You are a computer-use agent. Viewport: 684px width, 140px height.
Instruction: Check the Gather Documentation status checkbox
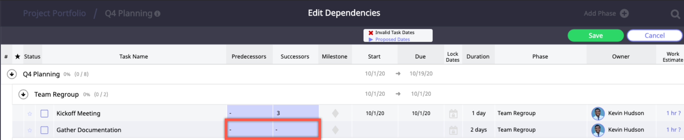(x=44, y=130)
